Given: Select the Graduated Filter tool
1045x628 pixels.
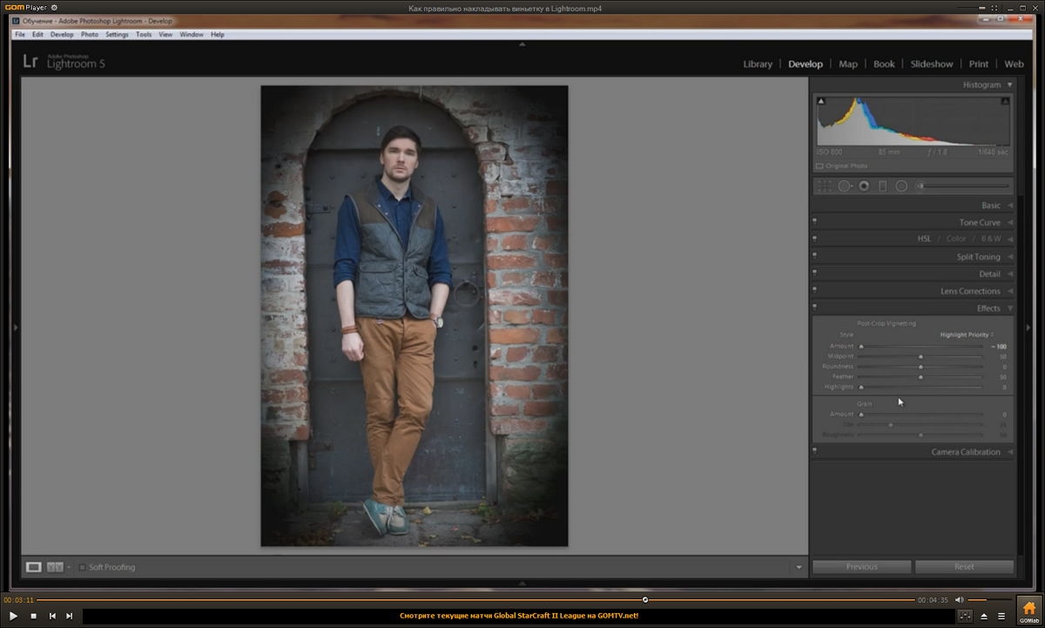Looking at the screenshot, I should [882, 186].
